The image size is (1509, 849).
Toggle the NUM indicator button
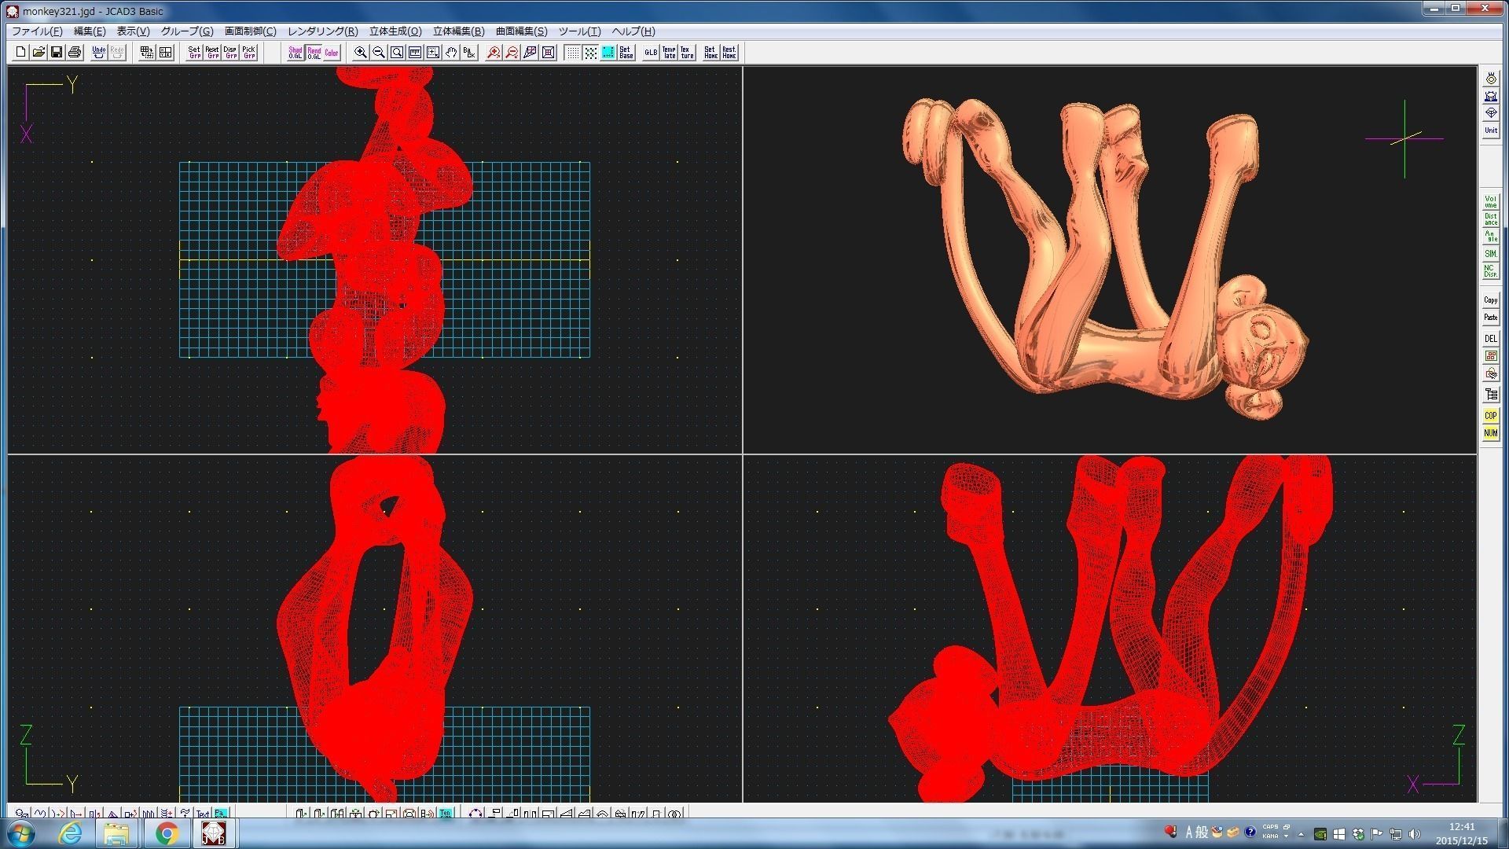1490,433
